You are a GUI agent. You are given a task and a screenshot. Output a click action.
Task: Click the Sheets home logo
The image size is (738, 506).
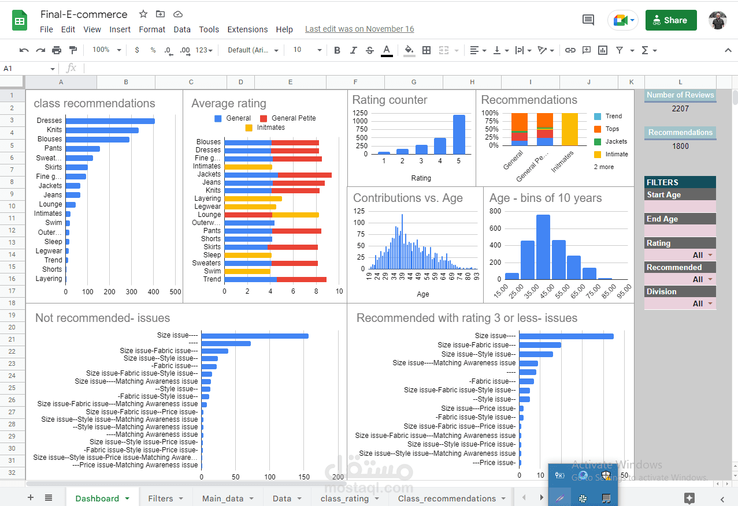[x=20, y=20]
